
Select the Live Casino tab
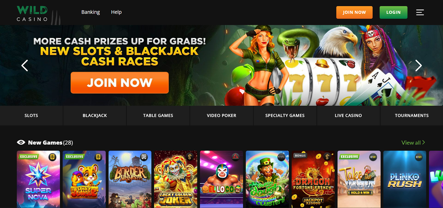348,115
